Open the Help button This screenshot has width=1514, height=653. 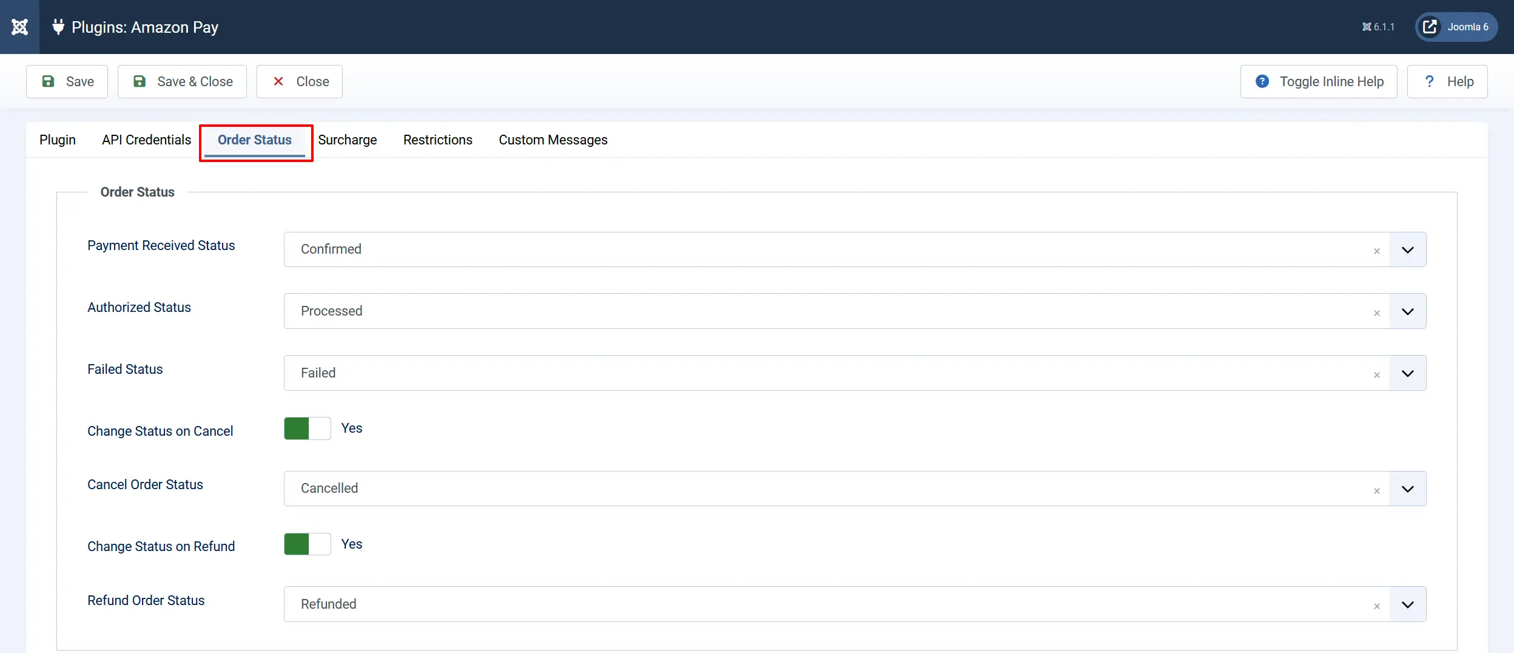point(1447,81)
